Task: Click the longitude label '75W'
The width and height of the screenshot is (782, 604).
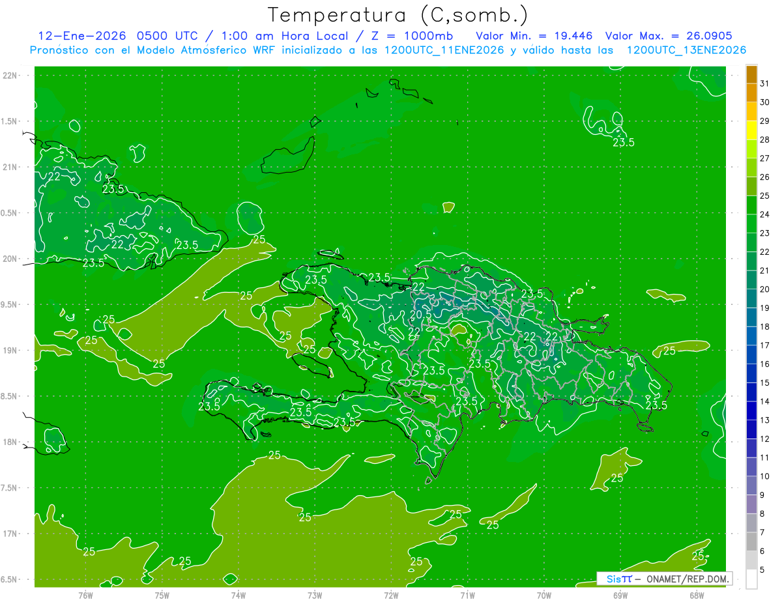Action: click(162, 595)
